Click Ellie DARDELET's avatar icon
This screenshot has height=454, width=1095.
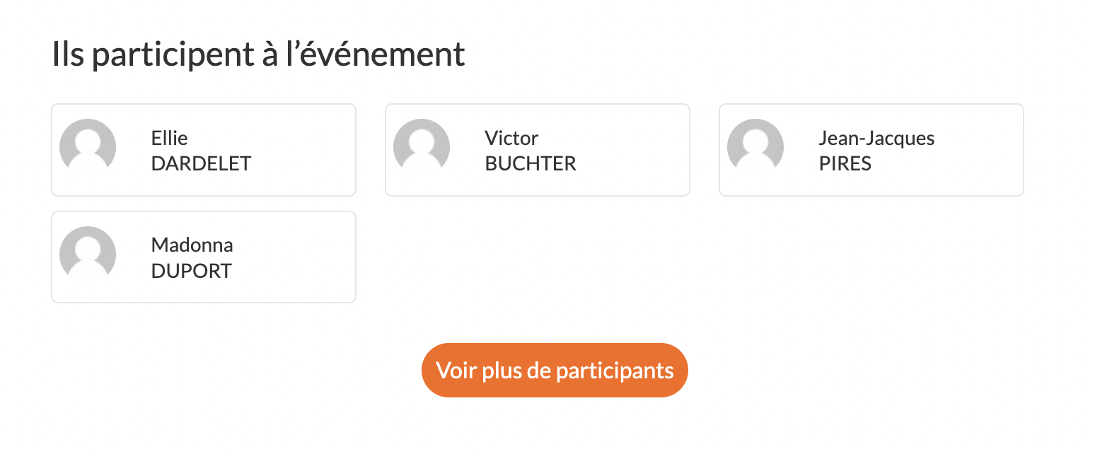(88, 146)
